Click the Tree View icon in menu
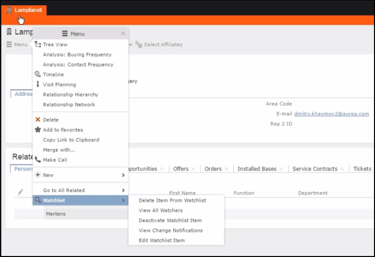The width and height of the screenshot is (375, 257). click(x=38, y=44)
